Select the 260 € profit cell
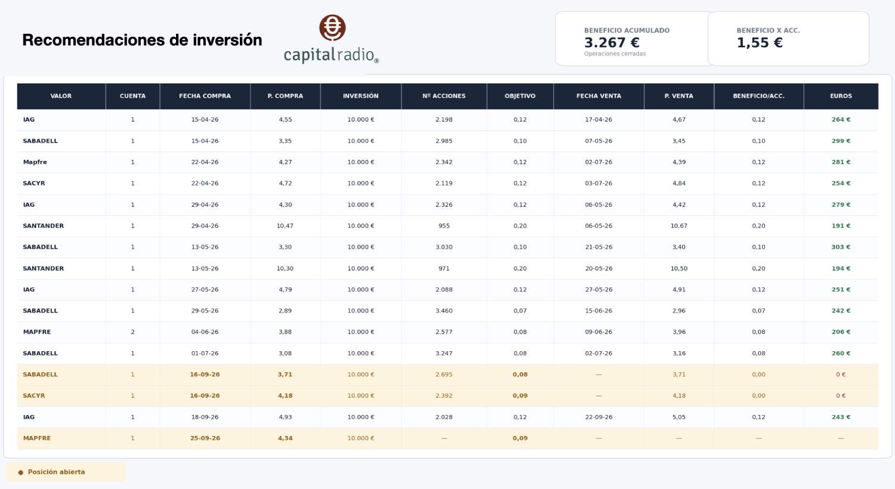The width and height of the screenshot is (895, 489). point(841,354)
